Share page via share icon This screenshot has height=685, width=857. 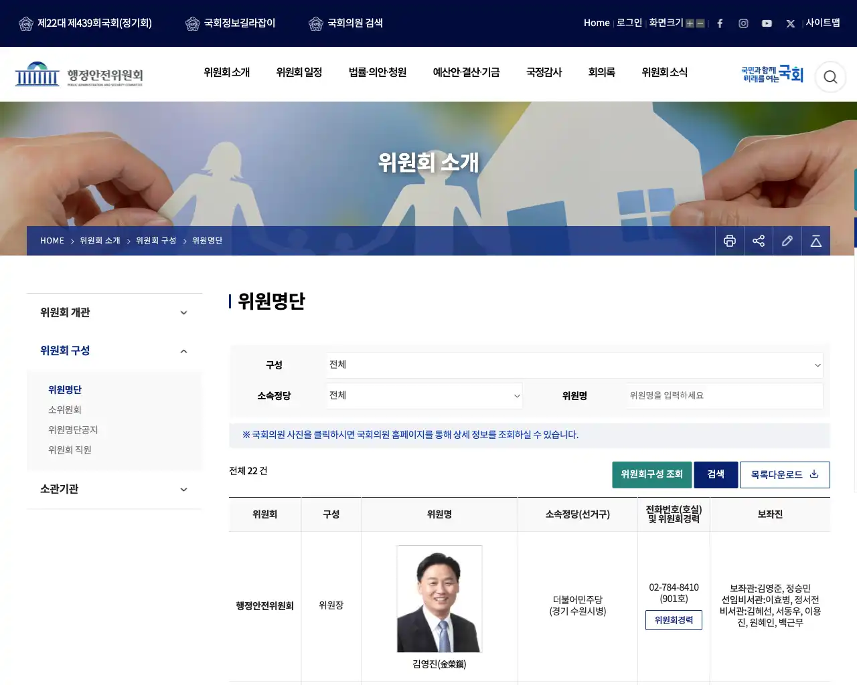pyautogui.click(x=759, y=241)
